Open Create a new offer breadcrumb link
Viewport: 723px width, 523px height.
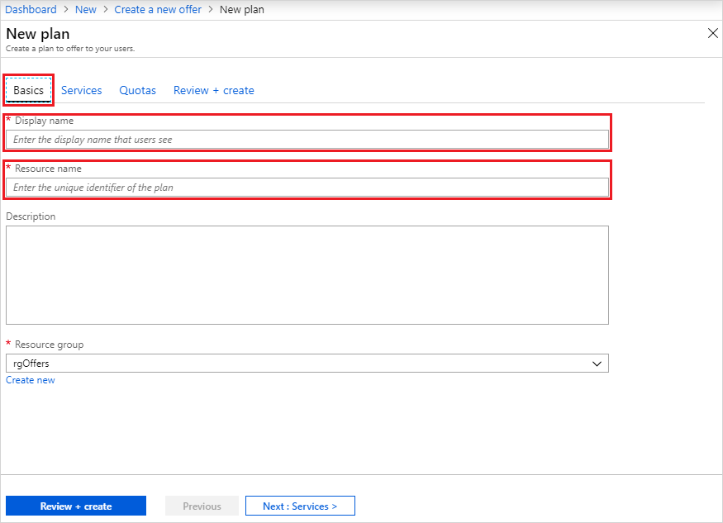tap(158, 9)
